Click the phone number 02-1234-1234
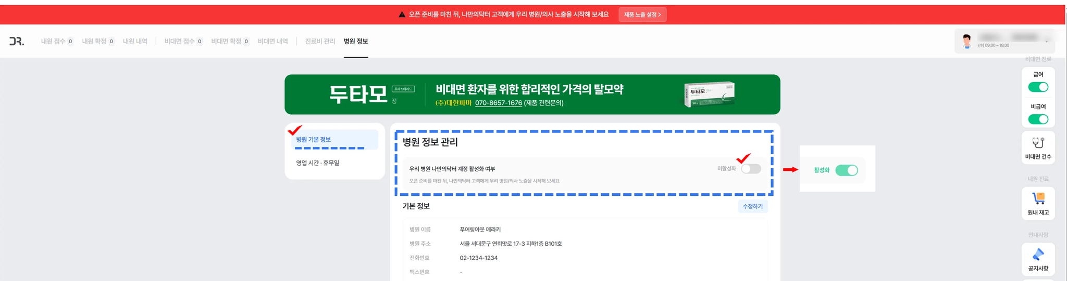 pyautogui.click(x=478, y=258)
